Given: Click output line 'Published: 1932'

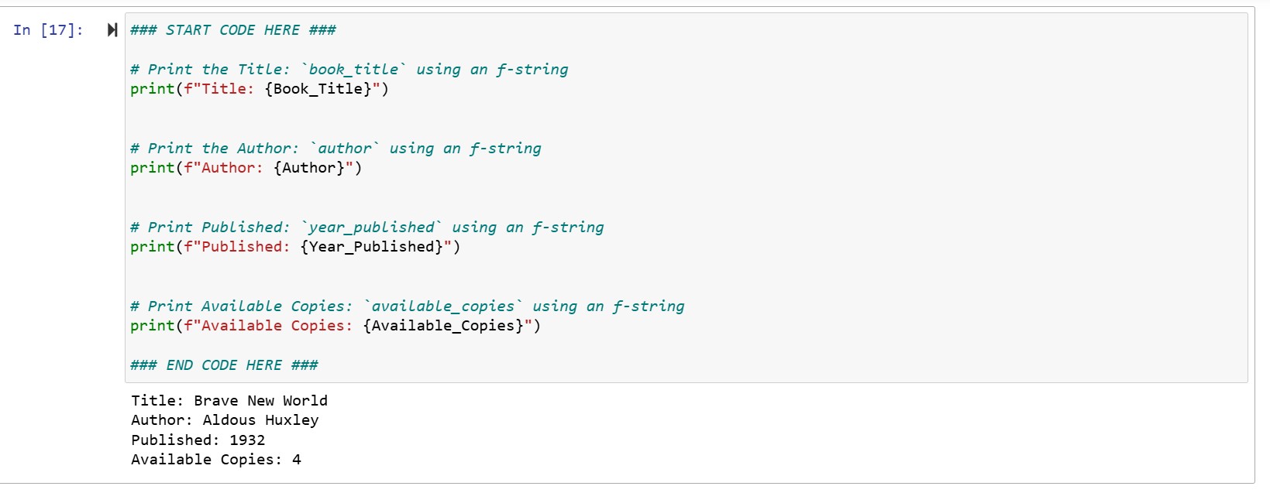Looking at the screenshot, I should click(x=198, y=440).
